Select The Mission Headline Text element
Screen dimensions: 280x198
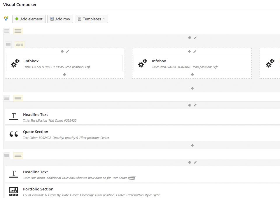pos(142,116)
